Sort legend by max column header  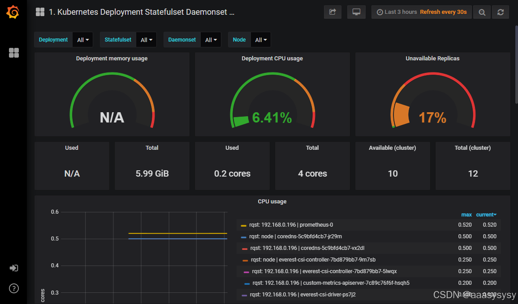pos(466,215)
